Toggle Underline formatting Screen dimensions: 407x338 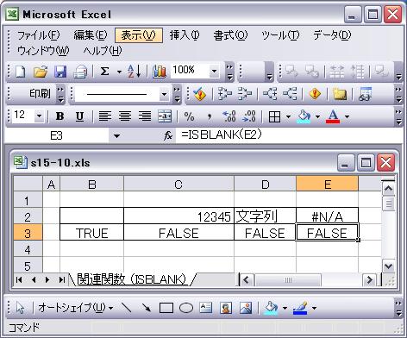click(79, 116)
